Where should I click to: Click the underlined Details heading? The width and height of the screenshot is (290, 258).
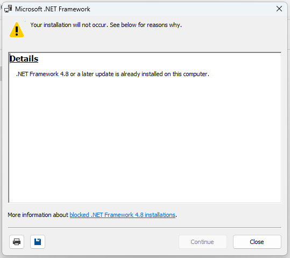(x=24, y=59)
